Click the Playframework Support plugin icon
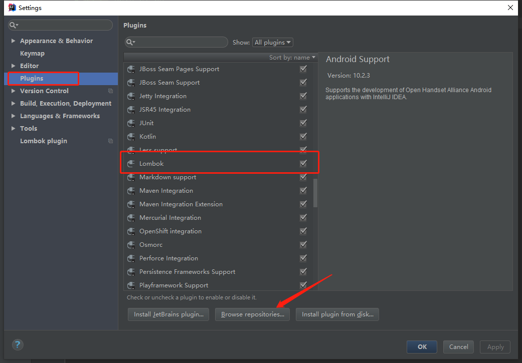Screen dimensions: 522x363 (131, 285)
